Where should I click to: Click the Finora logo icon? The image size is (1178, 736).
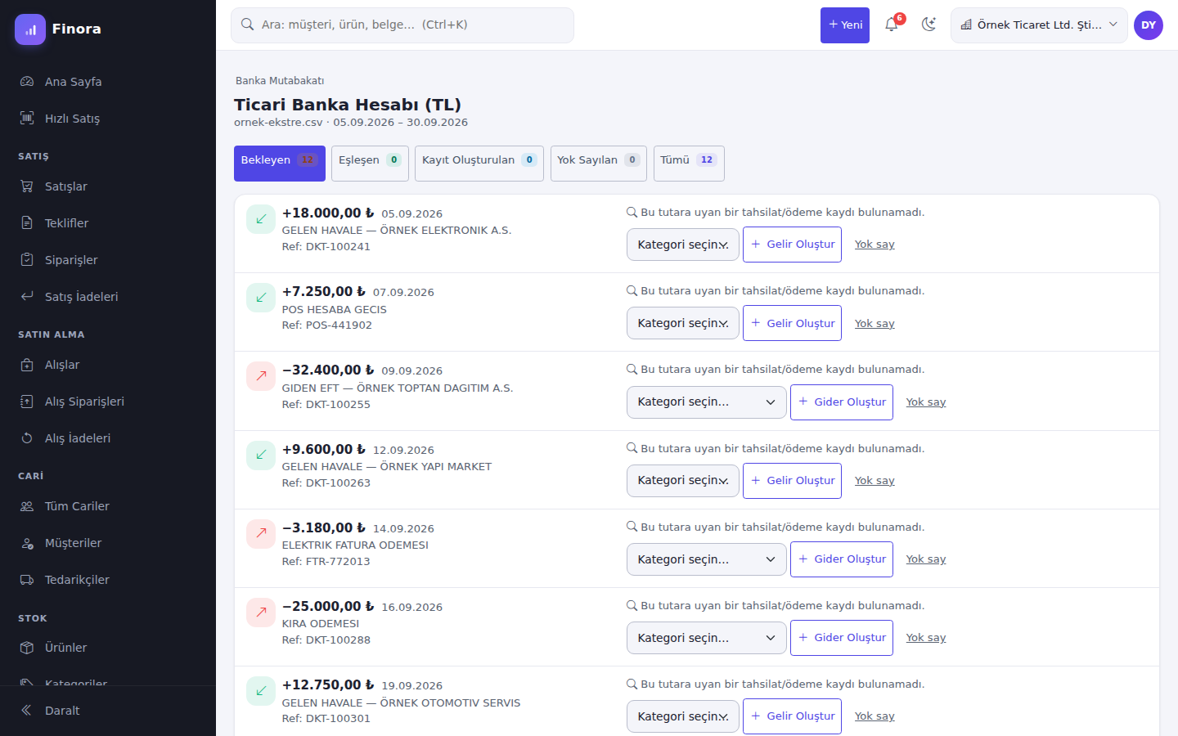pos(30,29)
